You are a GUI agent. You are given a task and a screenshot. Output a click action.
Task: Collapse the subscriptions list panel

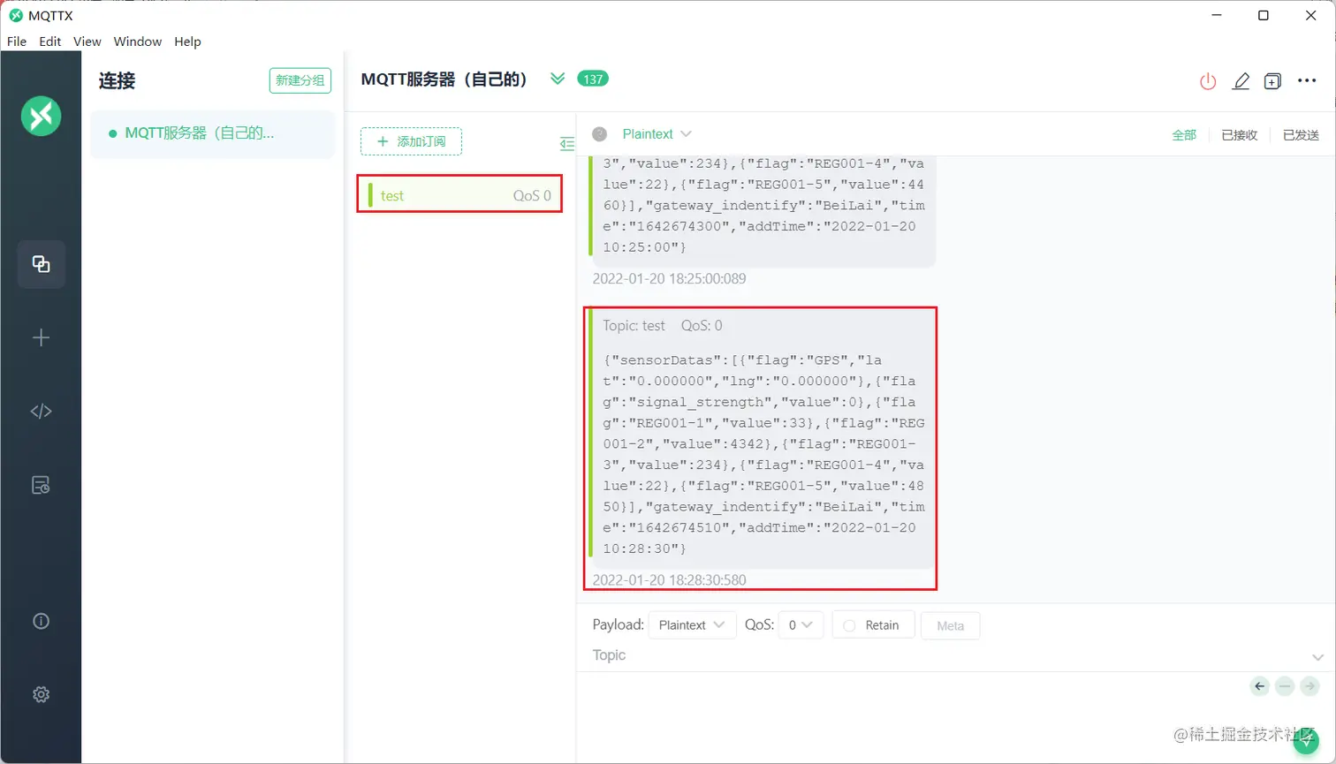point(566,143)
